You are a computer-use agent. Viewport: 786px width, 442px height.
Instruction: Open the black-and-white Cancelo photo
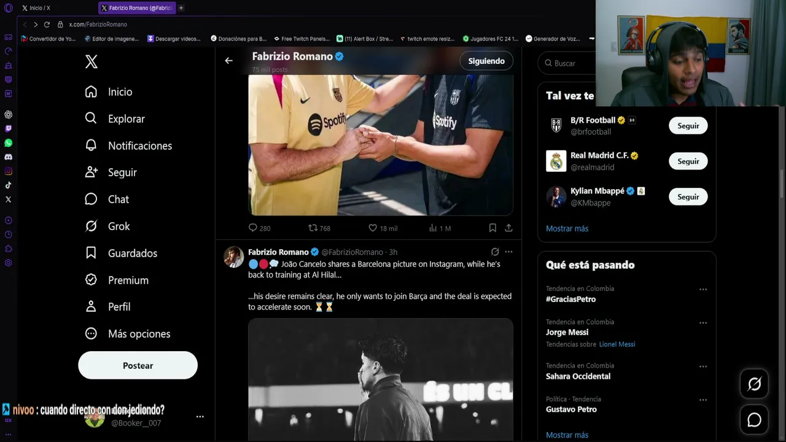tap(381, 379)
